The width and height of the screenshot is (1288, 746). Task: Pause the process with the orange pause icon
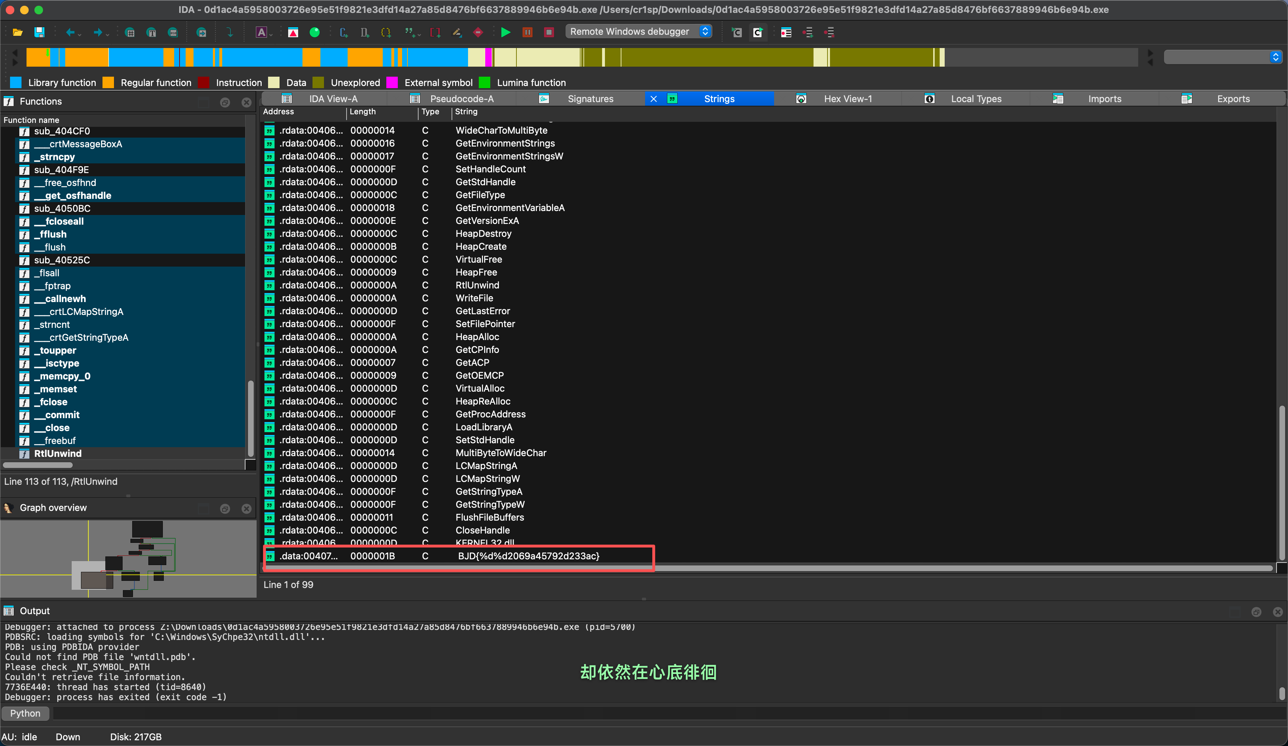[x=528, y=32]
